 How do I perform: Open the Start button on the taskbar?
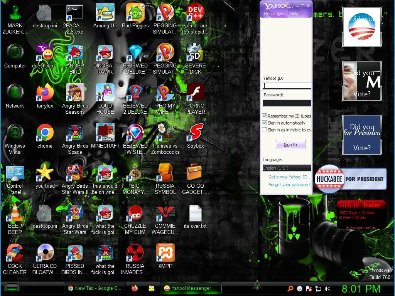[x=12, y=288]
